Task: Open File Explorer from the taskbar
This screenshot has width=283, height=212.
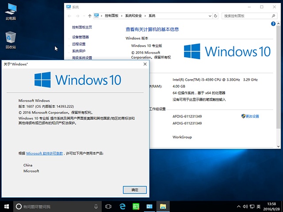Action: (163, 206)
